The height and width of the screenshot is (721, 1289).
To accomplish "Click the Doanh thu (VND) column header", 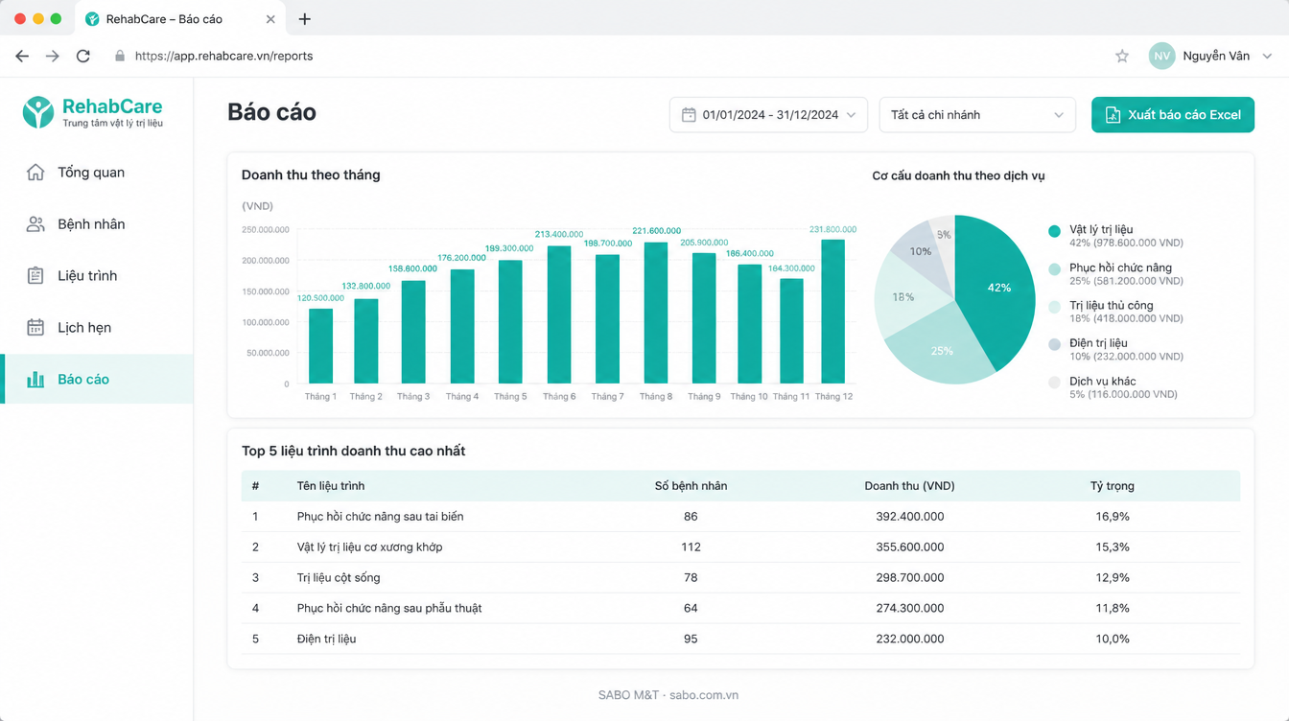I will tap(909, 486).
